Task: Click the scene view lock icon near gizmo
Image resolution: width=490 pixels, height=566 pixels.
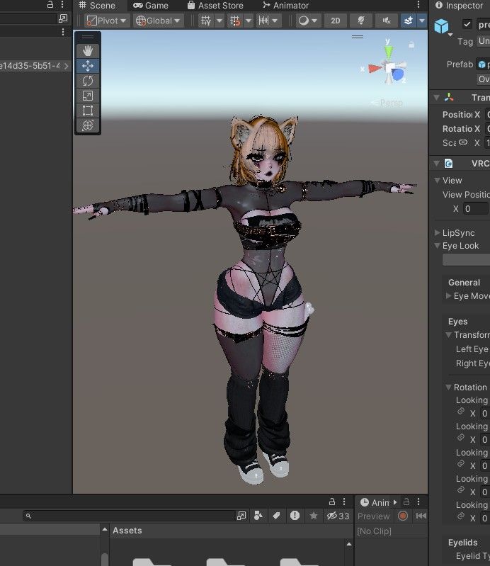Action: click(411, 45)
